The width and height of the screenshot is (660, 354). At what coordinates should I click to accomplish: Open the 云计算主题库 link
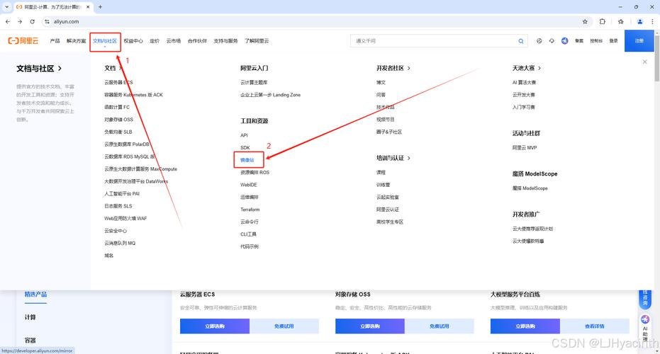tap(254, 82)
